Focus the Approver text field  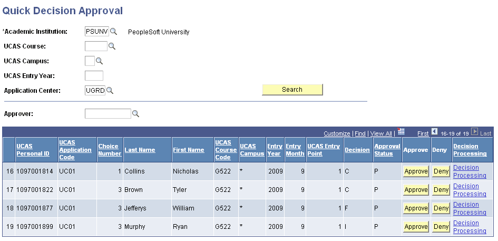point(108,114)
